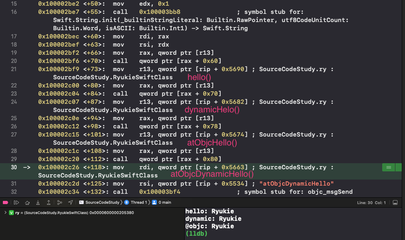Click call target 0x100003bb8 on line 16
This screenshot has height=240, width=405.
(160, 12)
